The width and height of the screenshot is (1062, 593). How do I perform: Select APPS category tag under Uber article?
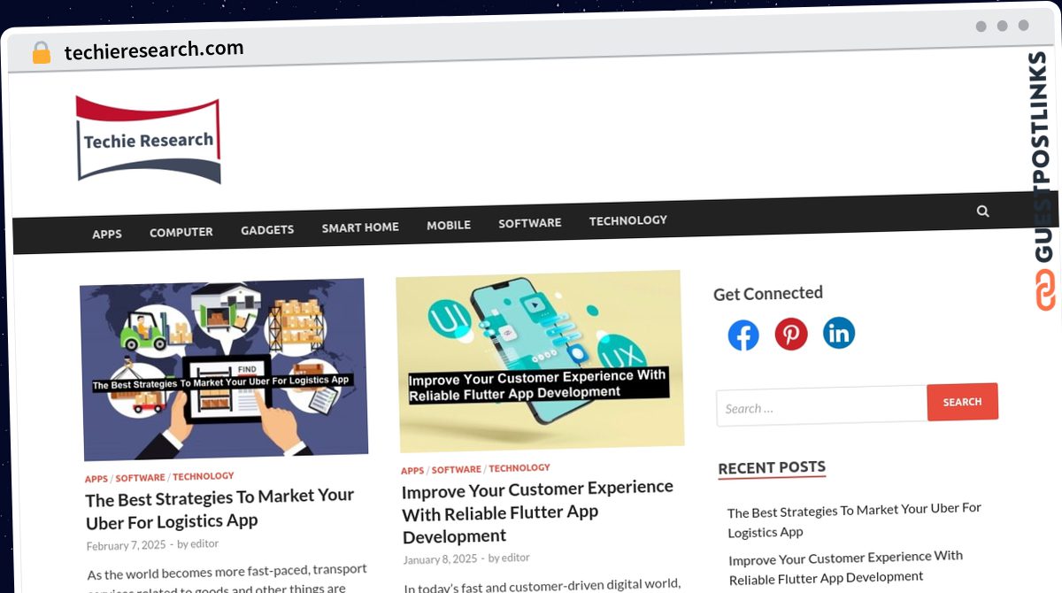click(x=96, y=479)
